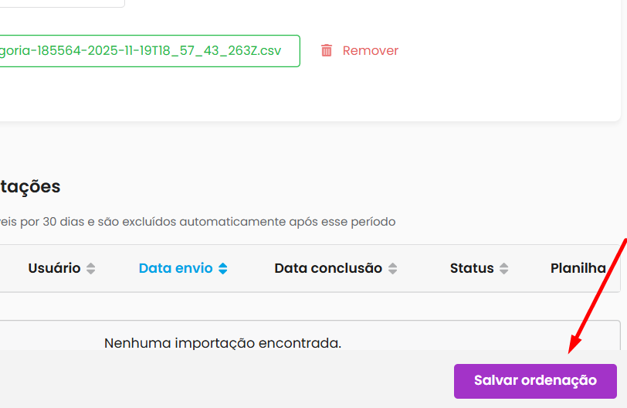The height and width of the screenshot is (408, 627).
Task: Toggle the sort arrows next to Status
Action: coord(504,269)
